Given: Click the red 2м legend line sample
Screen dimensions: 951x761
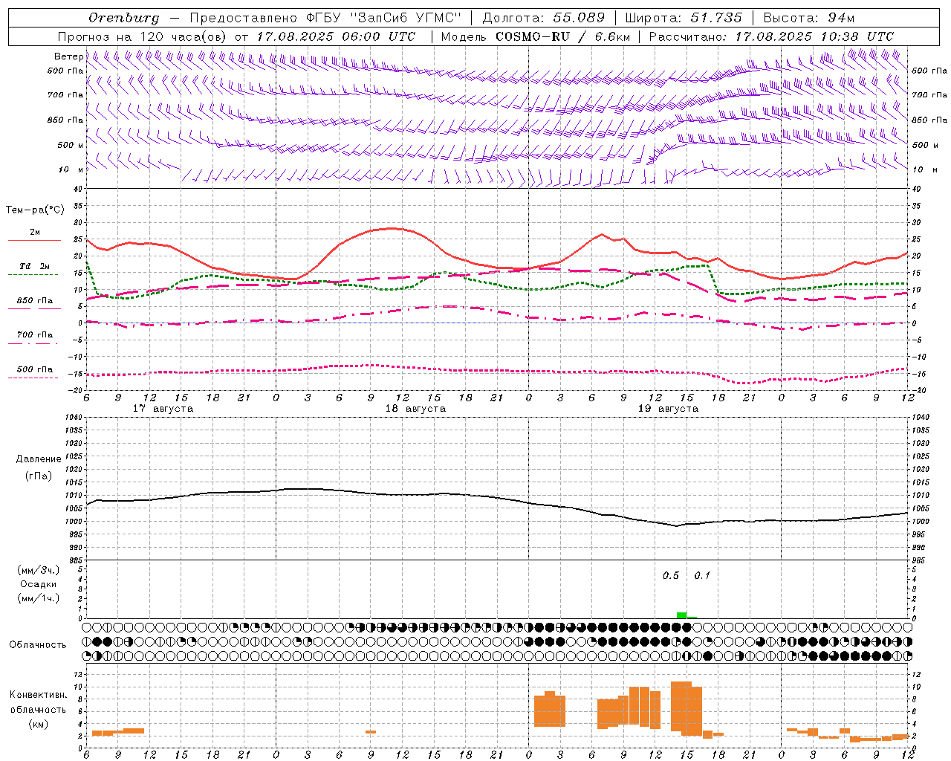Looking at the screenshot, I should (x=34, y=241).
